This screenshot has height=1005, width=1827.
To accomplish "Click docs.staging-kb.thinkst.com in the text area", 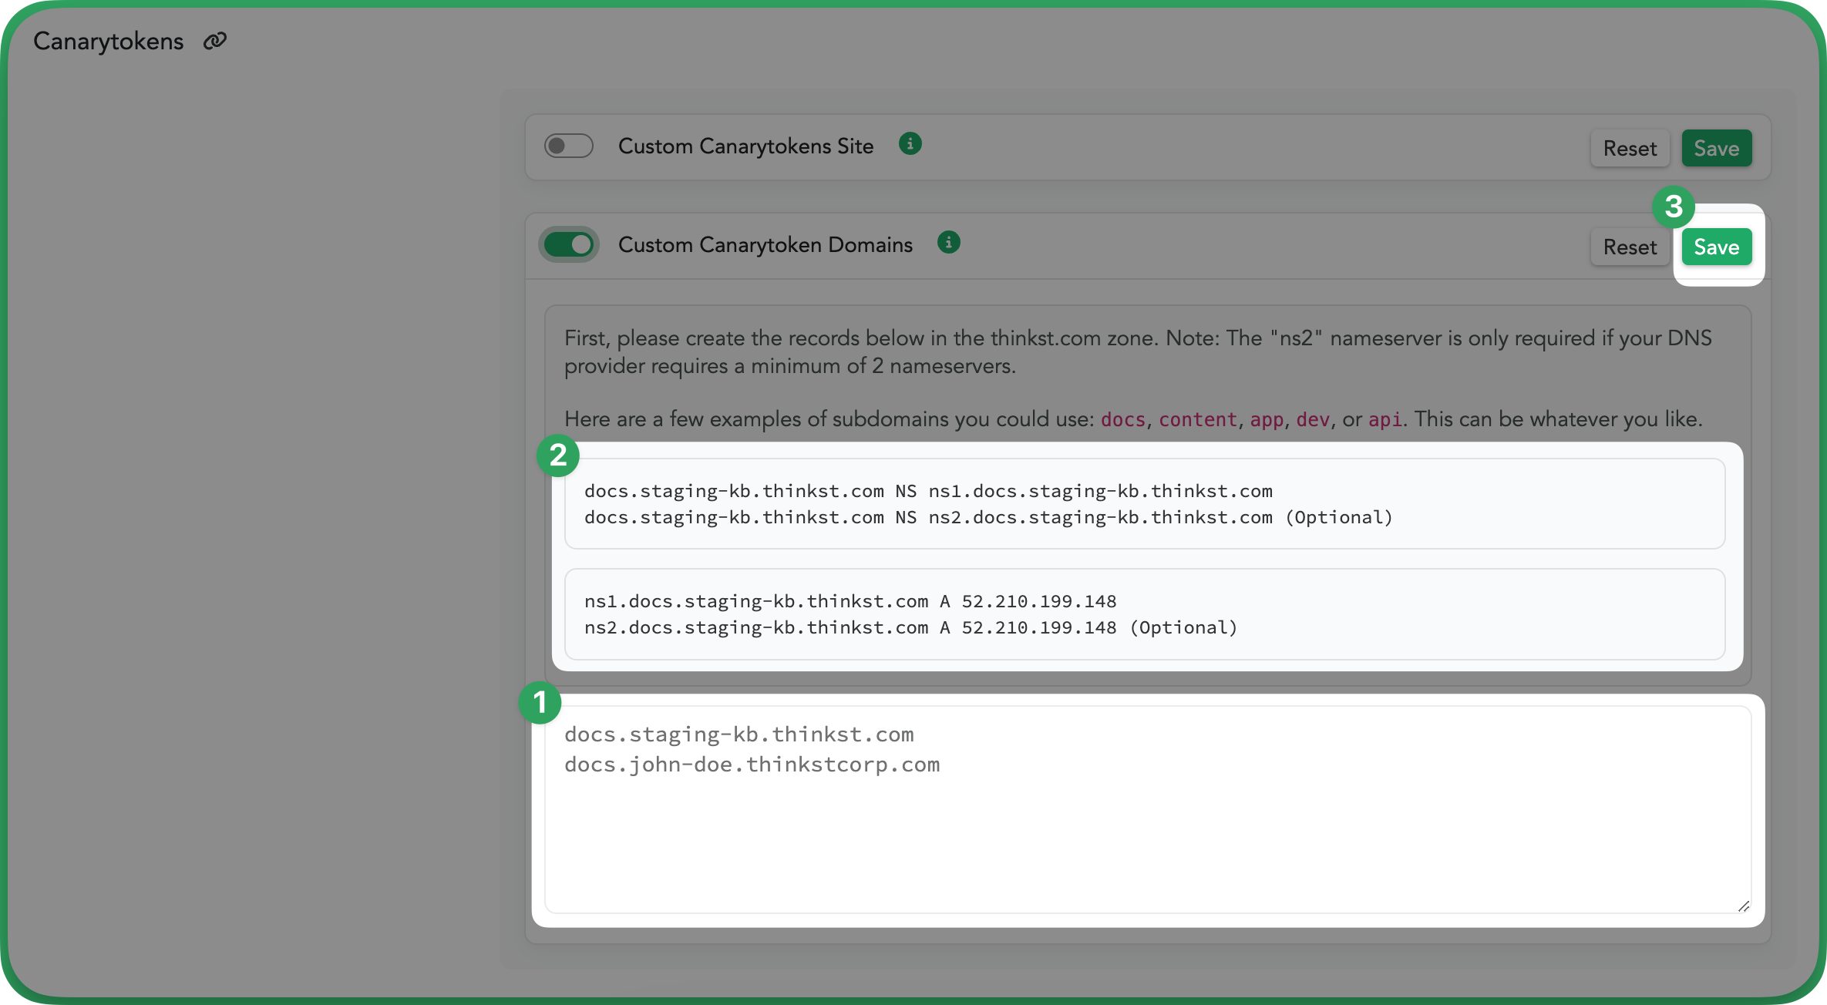I will click(739, 734).
